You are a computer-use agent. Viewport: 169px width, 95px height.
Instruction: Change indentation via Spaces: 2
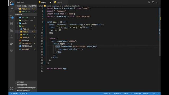(118, 93)
